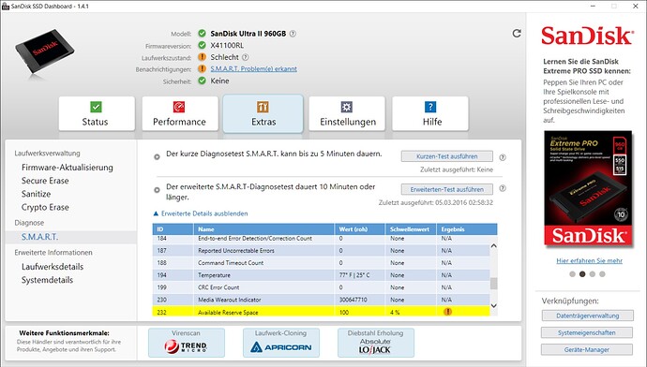Viewport: 647px width, 367px height.
Task: Click Hier erfahren Sie mehr link
Action: tap(589, 260)
